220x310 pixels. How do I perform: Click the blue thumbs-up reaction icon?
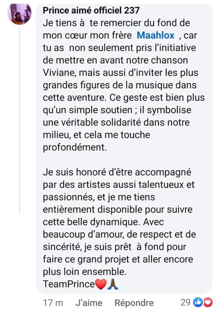[198, 302]
